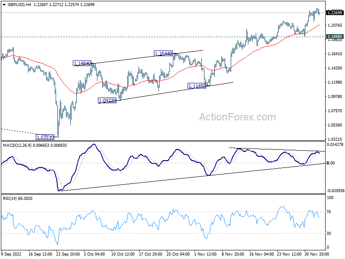Click the 8 Nov 20:00 time label
345x259 pixels.
click(x=232, y=254)
